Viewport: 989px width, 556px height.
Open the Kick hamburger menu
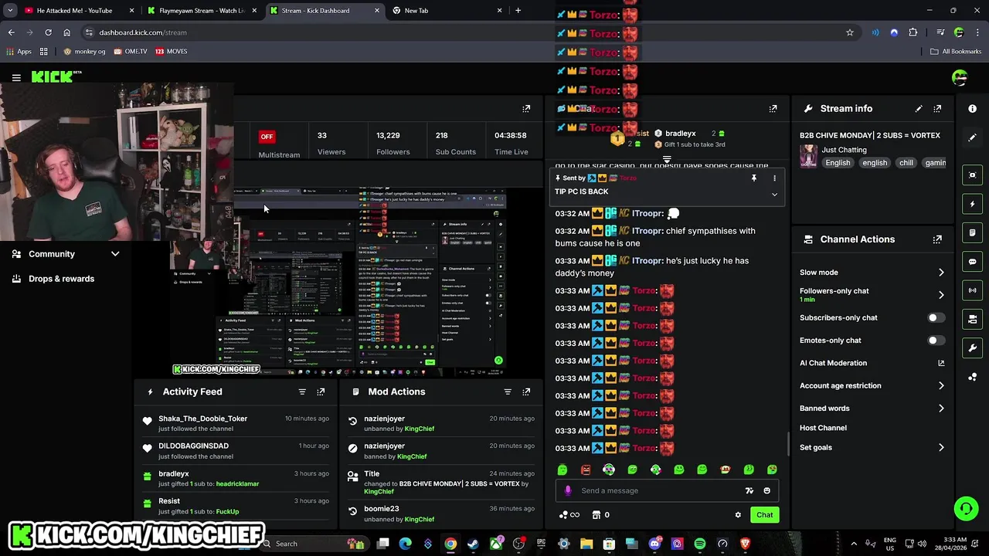click(16, 78)
